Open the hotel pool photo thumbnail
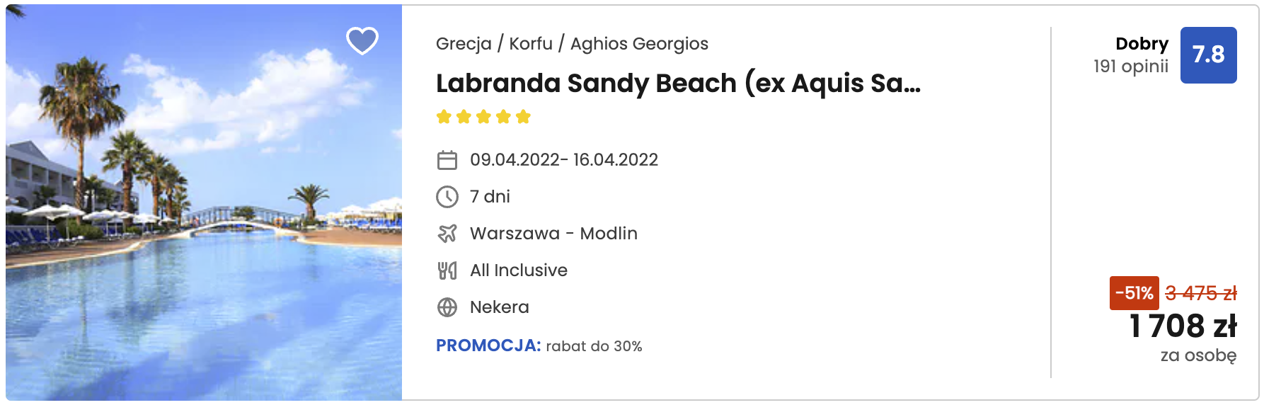1264x405 pixels. 204,202
